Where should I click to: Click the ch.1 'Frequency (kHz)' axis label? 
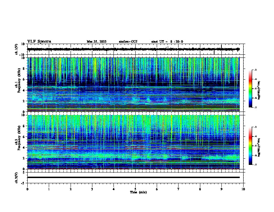(19, 80)
